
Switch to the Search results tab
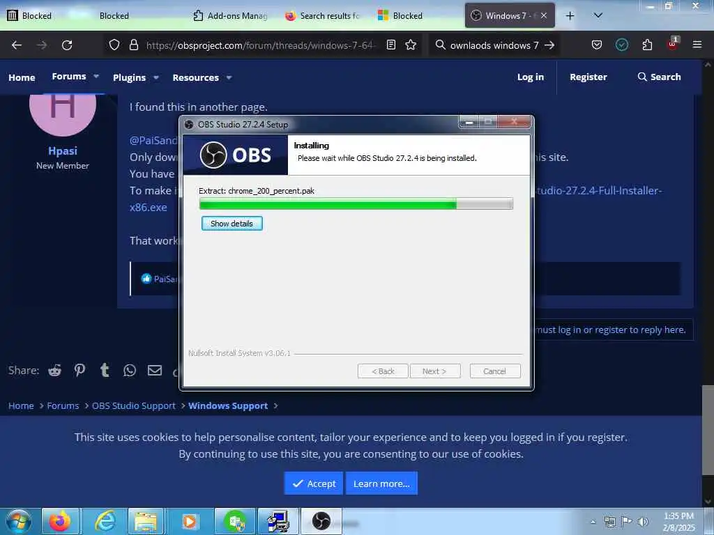pyautogui.click(x=322, y=15)
